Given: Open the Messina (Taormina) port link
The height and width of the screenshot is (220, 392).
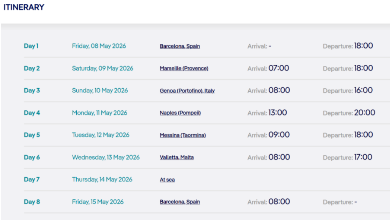Looking at the screenshot, I should click(183, 135).
